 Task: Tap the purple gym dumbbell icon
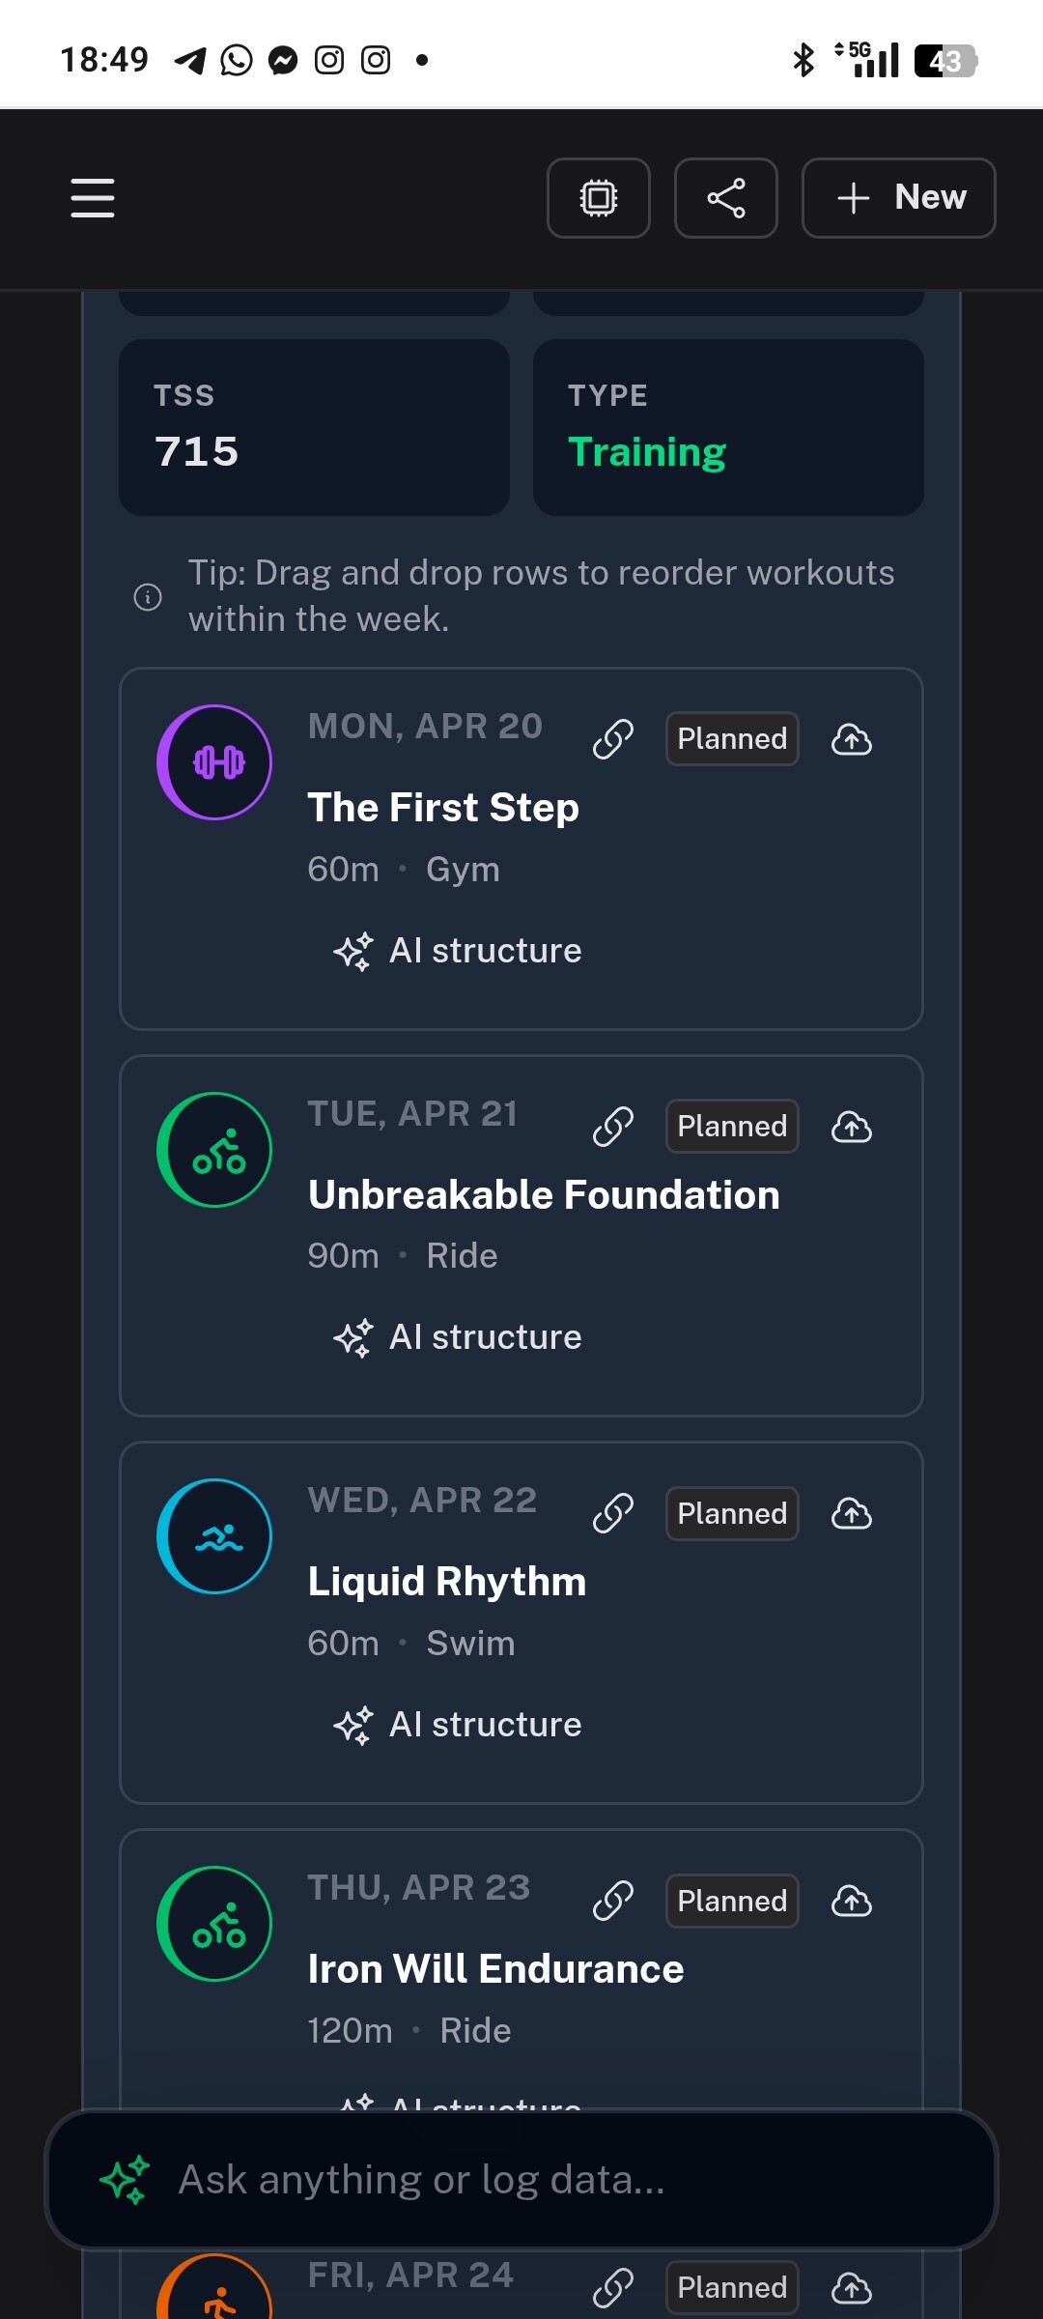pyautogui.click(x=214, y=762)
